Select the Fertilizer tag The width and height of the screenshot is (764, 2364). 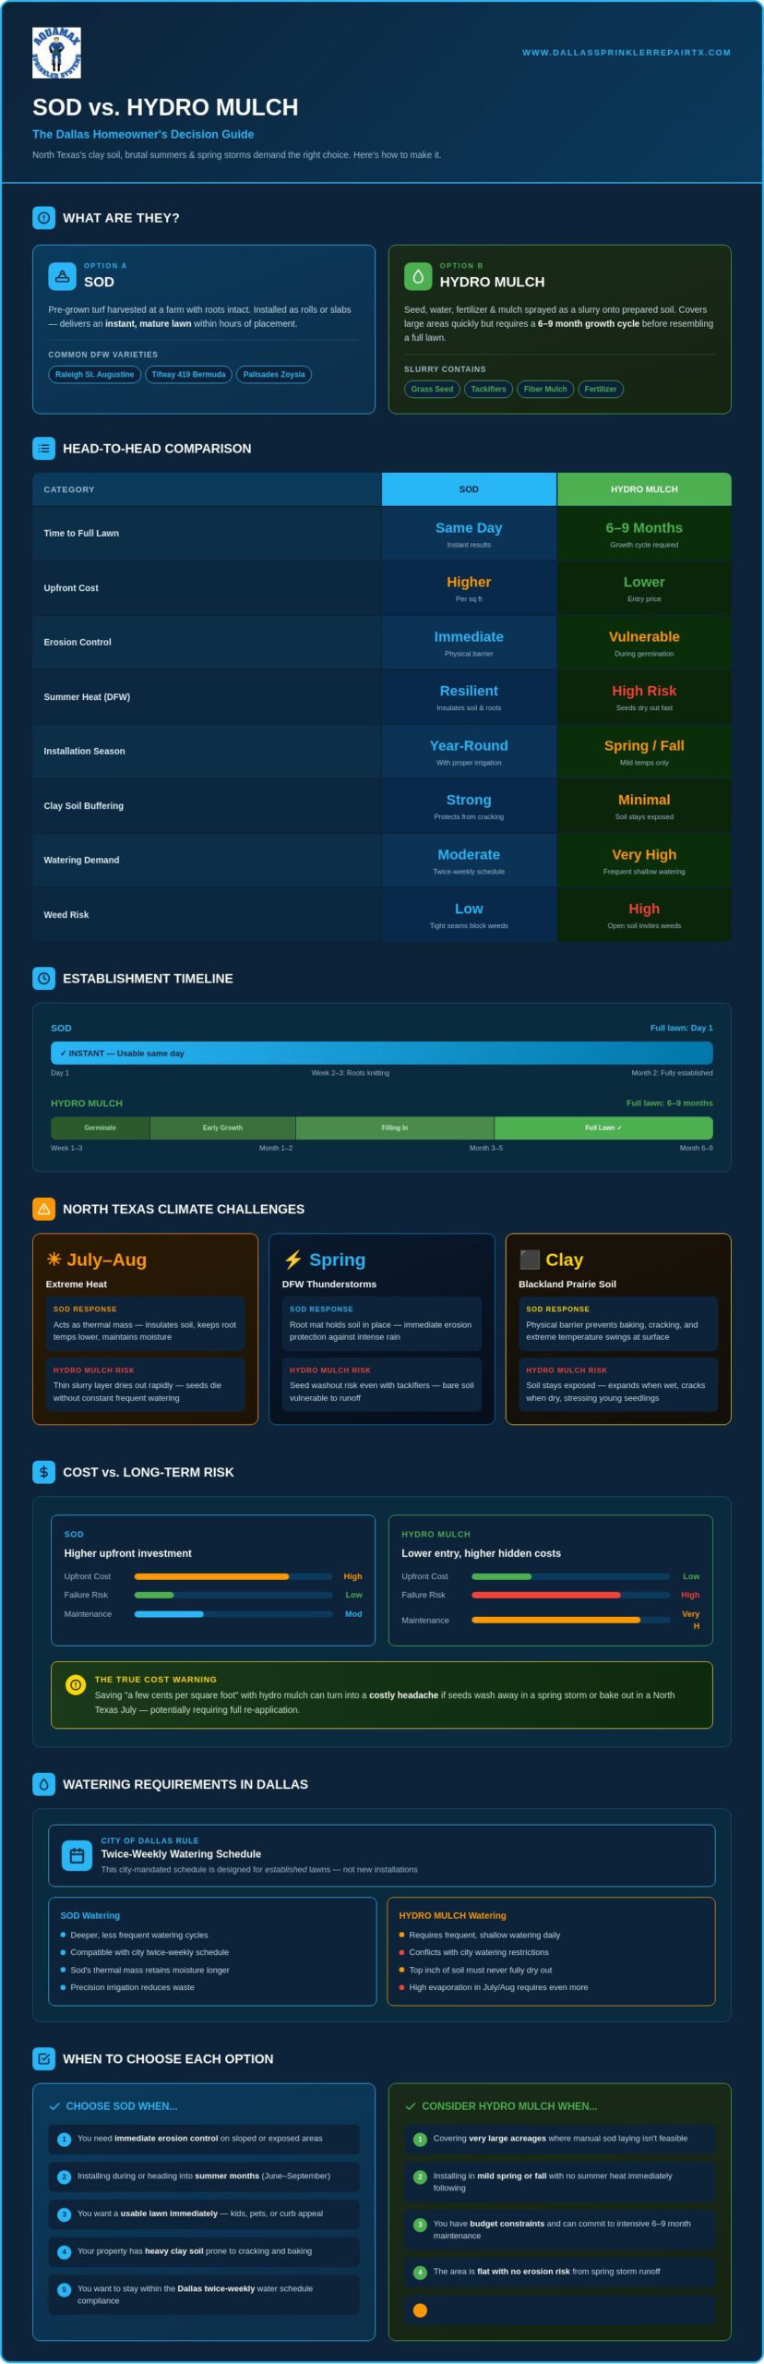coord(601,389)
